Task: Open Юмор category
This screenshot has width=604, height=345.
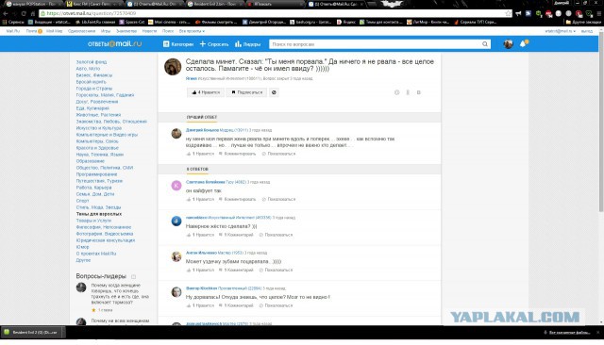Action: 82,247
